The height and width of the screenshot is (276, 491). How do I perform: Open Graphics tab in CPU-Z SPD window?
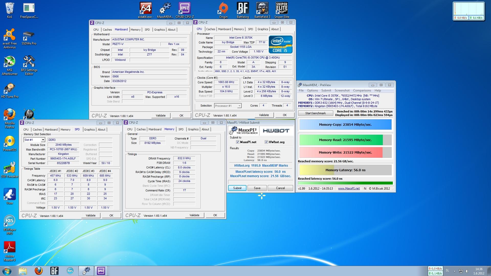(89, 130)
